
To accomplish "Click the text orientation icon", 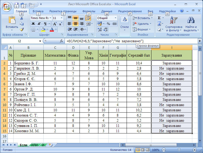I will click(x=82, y=29).
